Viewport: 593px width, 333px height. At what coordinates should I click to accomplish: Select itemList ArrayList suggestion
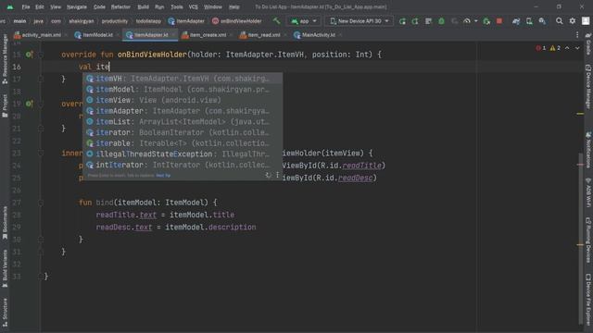[x=183, y=122]
